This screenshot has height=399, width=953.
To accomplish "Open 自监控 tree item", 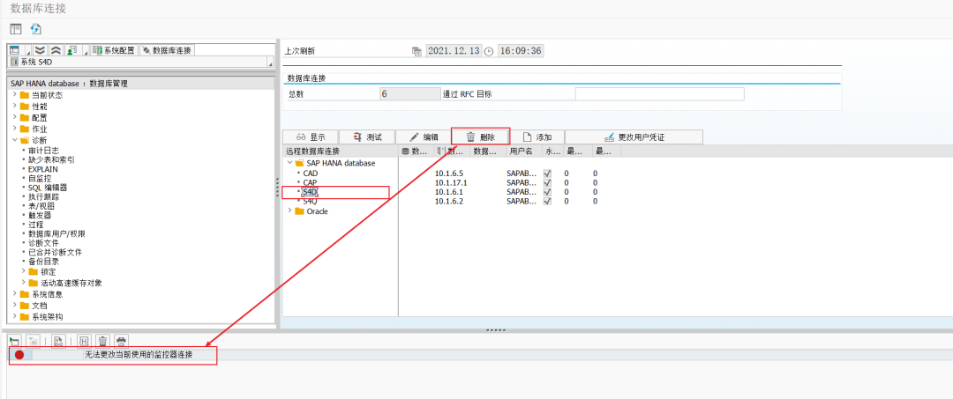I will 40,178.
